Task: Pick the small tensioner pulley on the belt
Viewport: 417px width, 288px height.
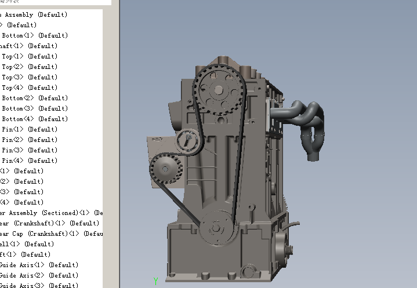Action: click(x=188, y=141)
